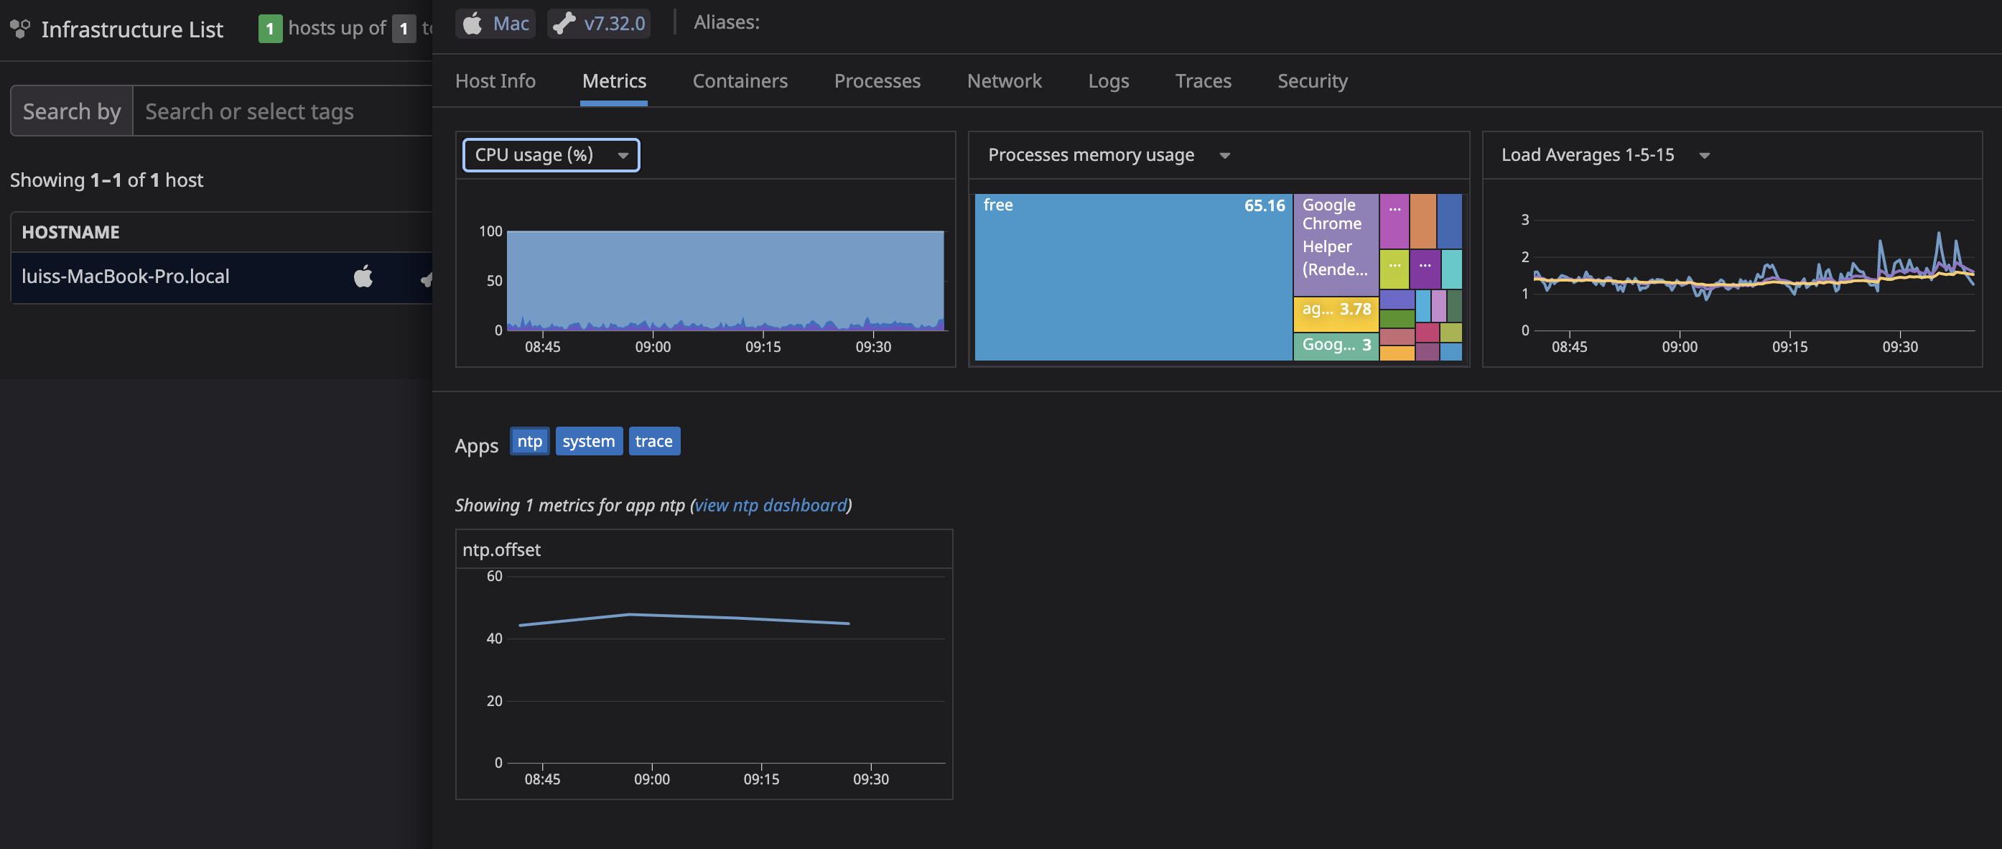Open the Containers tab
Screen dimensions: 2002x849
point(740,81)
